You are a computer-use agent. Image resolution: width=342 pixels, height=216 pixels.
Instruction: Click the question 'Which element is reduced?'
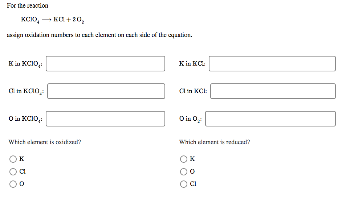[214, 142]
